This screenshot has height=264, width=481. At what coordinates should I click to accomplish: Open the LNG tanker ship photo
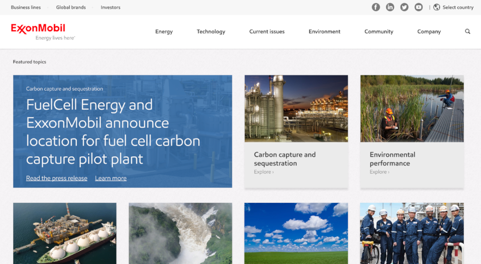65,233
